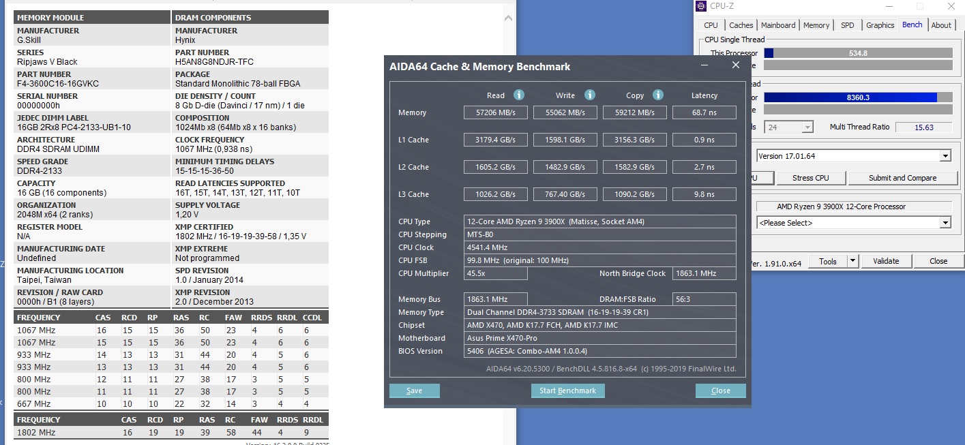Image resolution: width=965 pixels, height=445 pixels.
Task: Click the CPU-Z Close button
Action: click(x=938, y=261)
